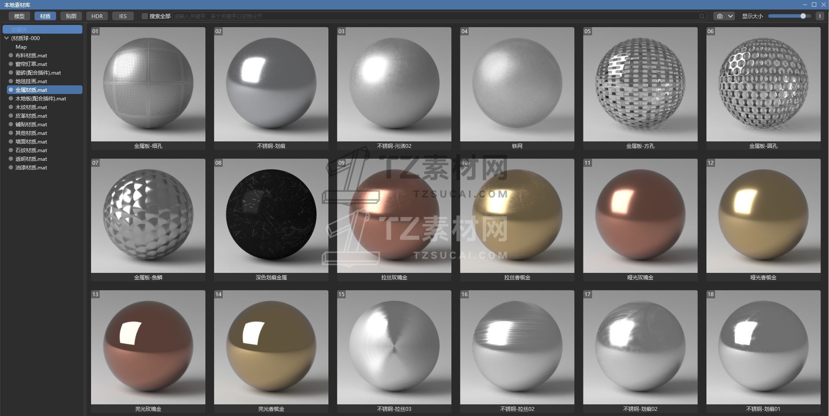This screenshot has width=829, height=416.
Task: Collapse the (材质球-000 tree folder
Action: pyautogui.click(x=6, y=38)
